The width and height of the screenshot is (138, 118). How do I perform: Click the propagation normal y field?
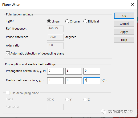(74, 71)
